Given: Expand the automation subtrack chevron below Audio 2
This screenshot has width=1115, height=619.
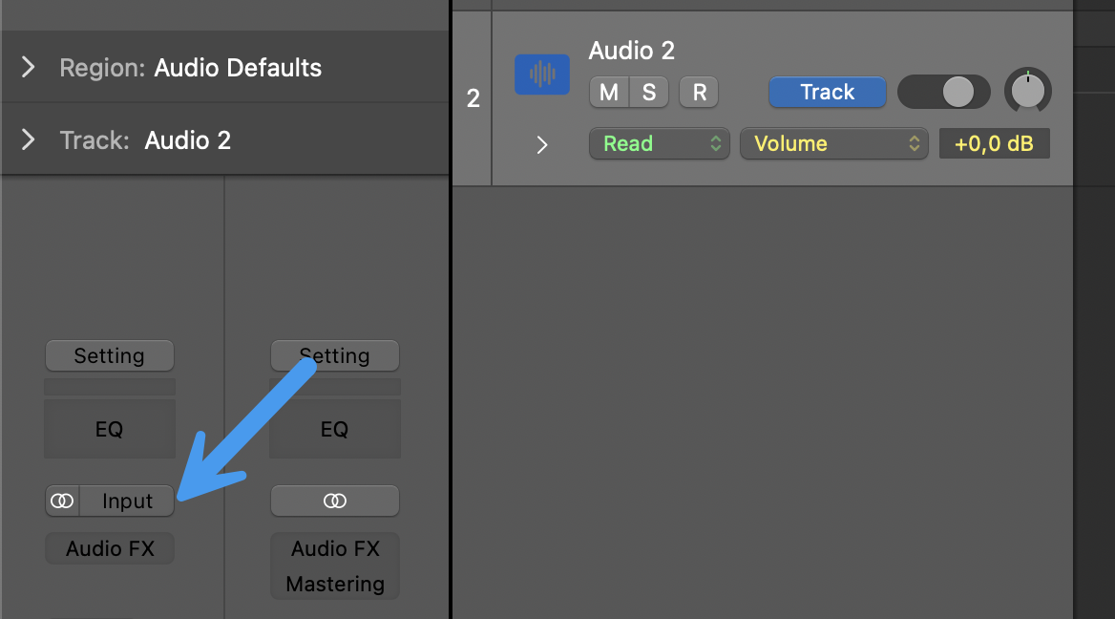Looking at the screenshot, I should point(542,145).
